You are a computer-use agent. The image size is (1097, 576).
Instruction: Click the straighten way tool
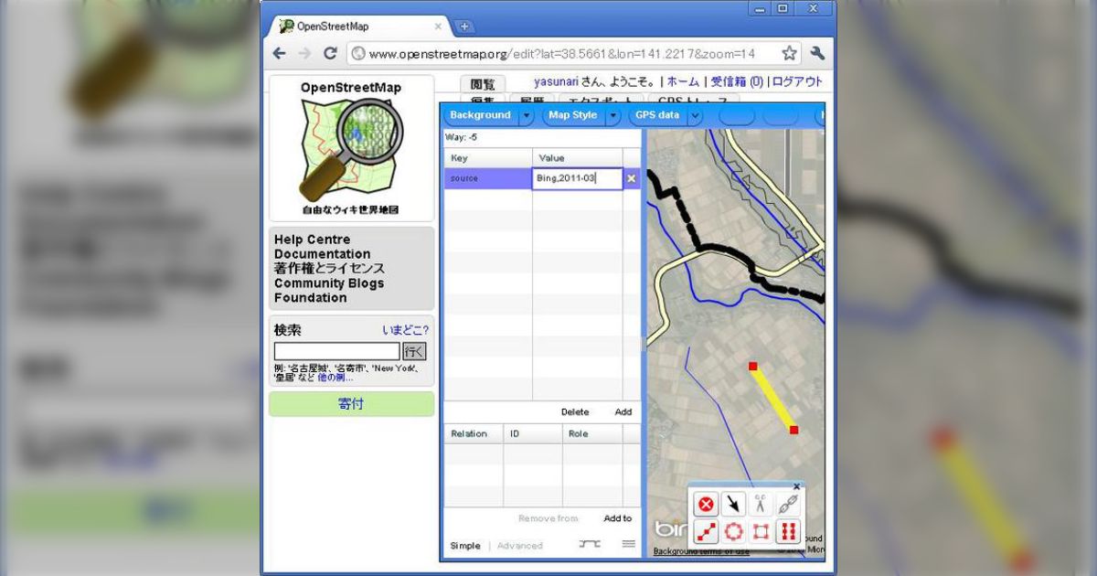pyautogui.click(x=706, y=531)
